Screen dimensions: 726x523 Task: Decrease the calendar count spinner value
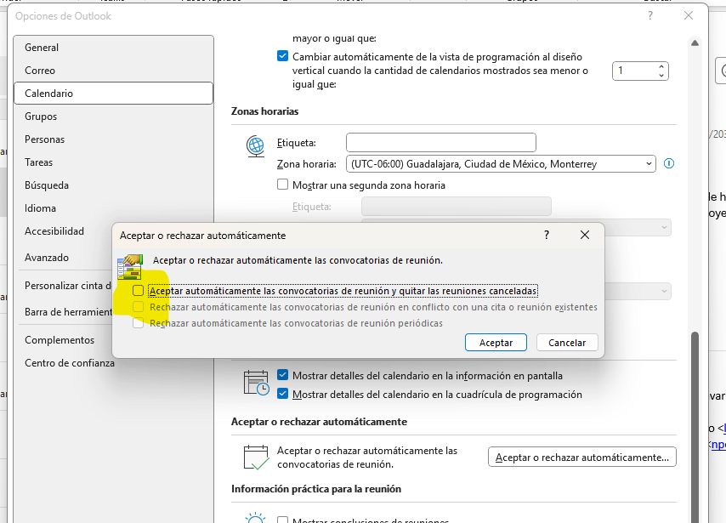pyautogui.click(x=661, y=75)
